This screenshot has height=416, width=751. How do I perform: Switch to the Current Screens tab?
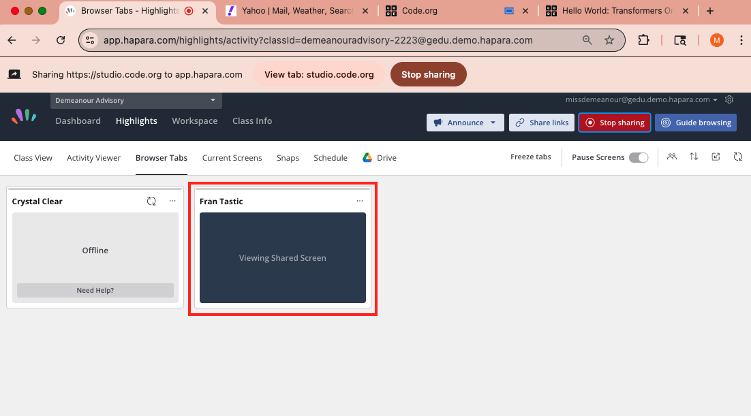[232, 157]
